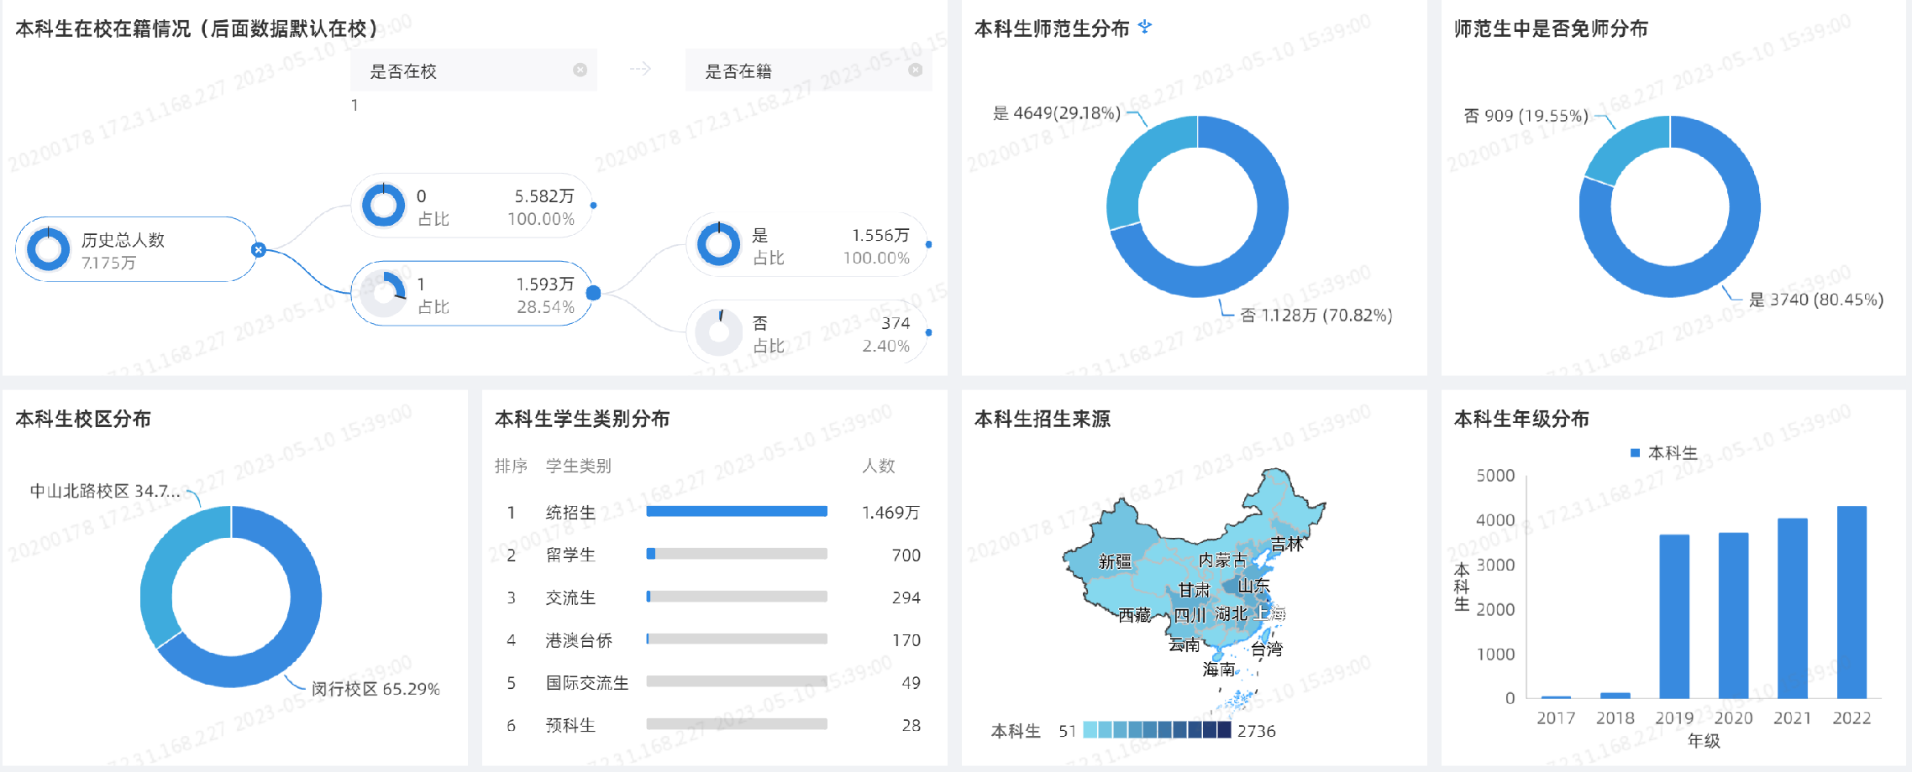The image size is (1912, 772).
Task: Select the 2021 bar in grade chart
Action: tap(1793, 608)
